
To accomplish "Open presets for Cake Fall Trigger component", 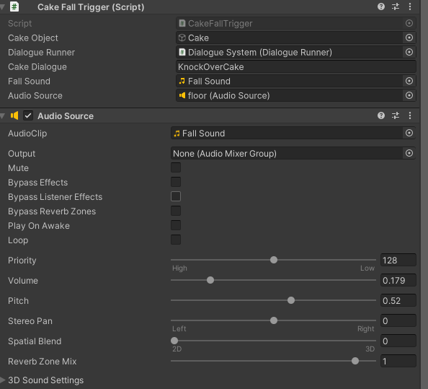I will [x=396, y=6].
